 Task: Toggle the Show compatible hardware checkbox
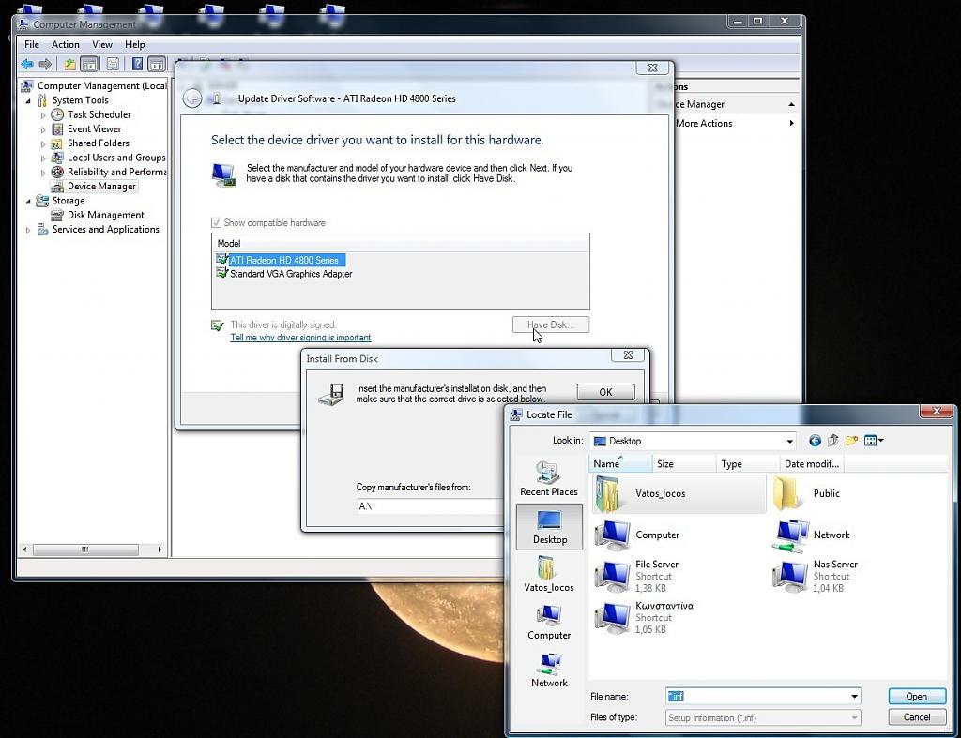click(x=217, y=223)
